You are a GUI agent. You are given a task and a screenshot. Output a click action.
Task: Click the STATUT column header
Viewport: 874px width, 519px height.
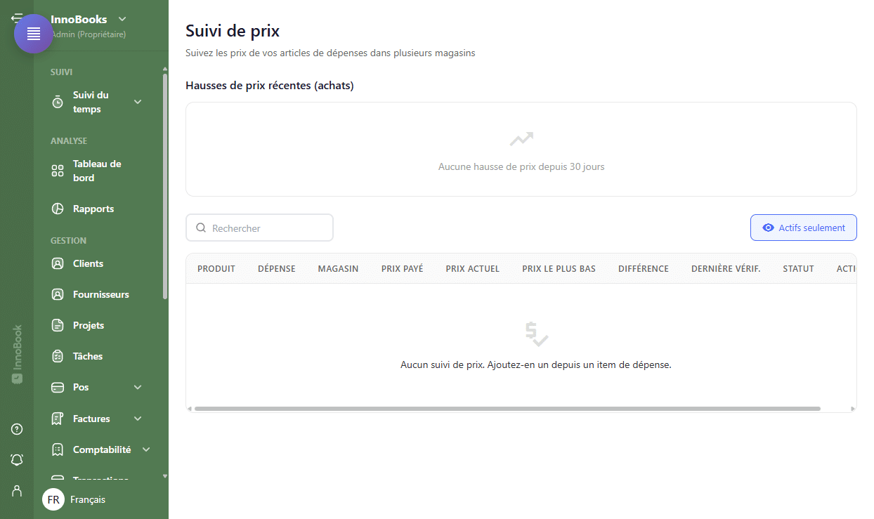coord(798,268)
